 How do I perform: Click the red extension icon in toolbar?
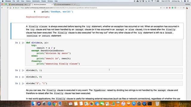(x=170, y=8)
